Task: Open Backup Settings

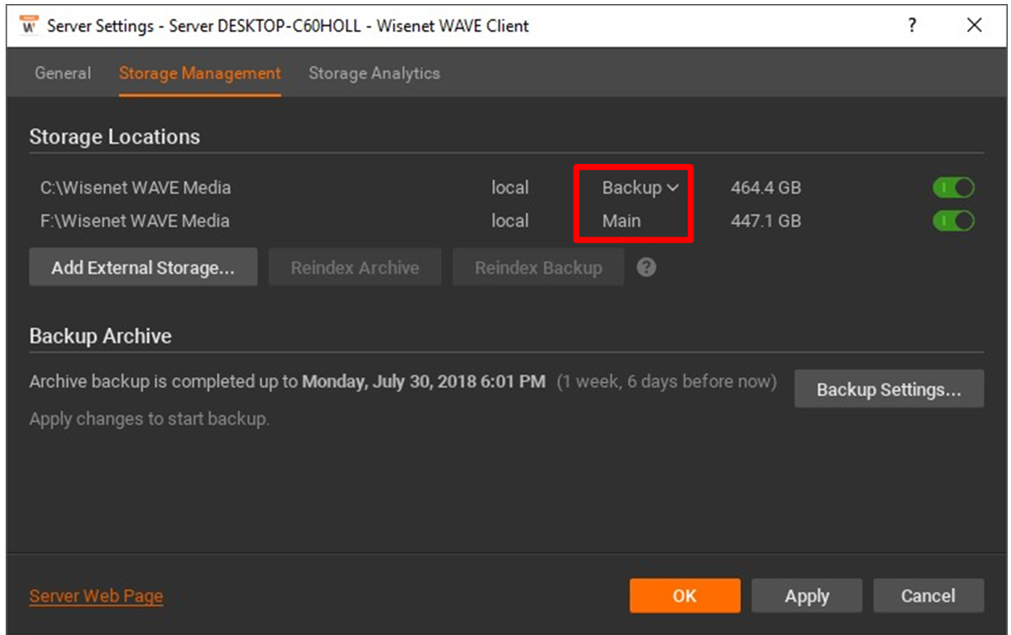Action: click(889, 389)
